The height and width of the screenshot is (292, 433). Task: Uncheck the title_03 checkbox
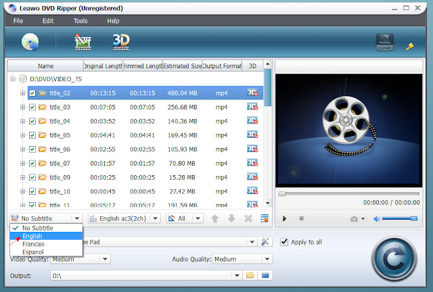[x=32, y=107]
